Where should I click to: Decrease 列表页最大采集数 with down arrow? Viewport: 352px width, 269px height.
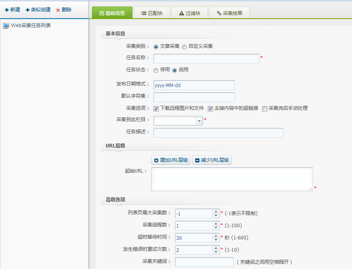pos(216,216)
